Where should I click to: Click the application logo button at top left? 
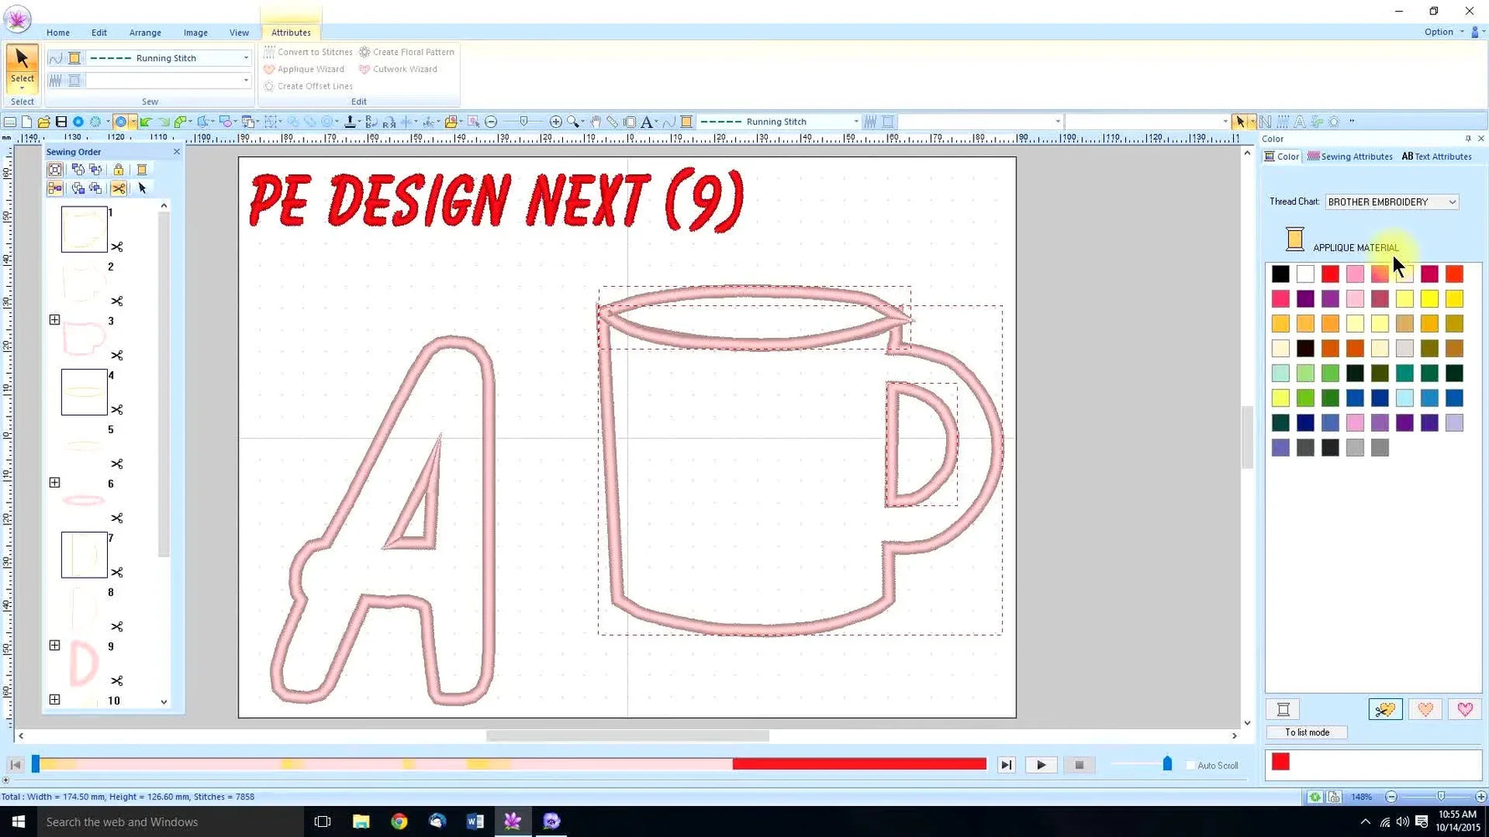pos(17,18)
